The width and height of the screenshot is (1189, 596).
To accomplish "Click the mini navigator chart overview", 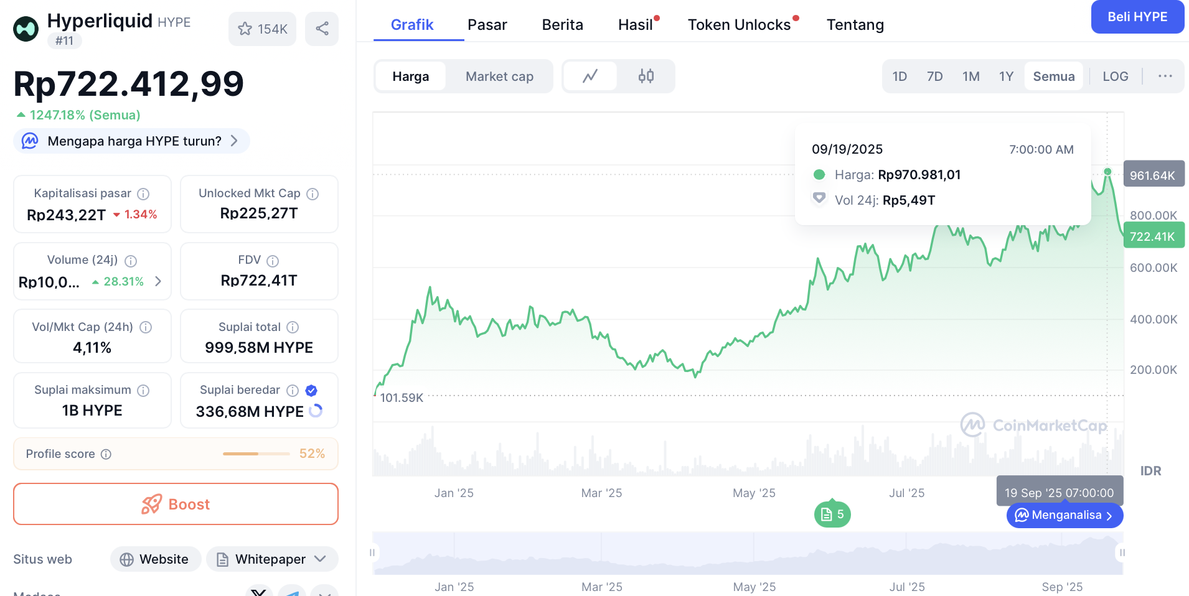I will coord(748,552).
